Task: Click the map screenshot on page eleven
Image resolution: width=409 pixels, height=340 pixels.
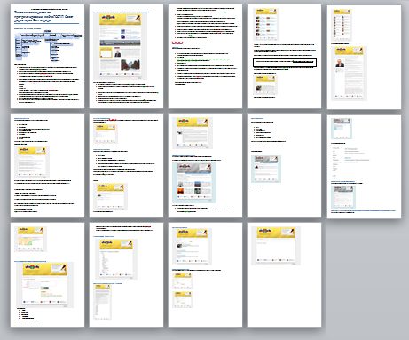Action: [31, 239]
